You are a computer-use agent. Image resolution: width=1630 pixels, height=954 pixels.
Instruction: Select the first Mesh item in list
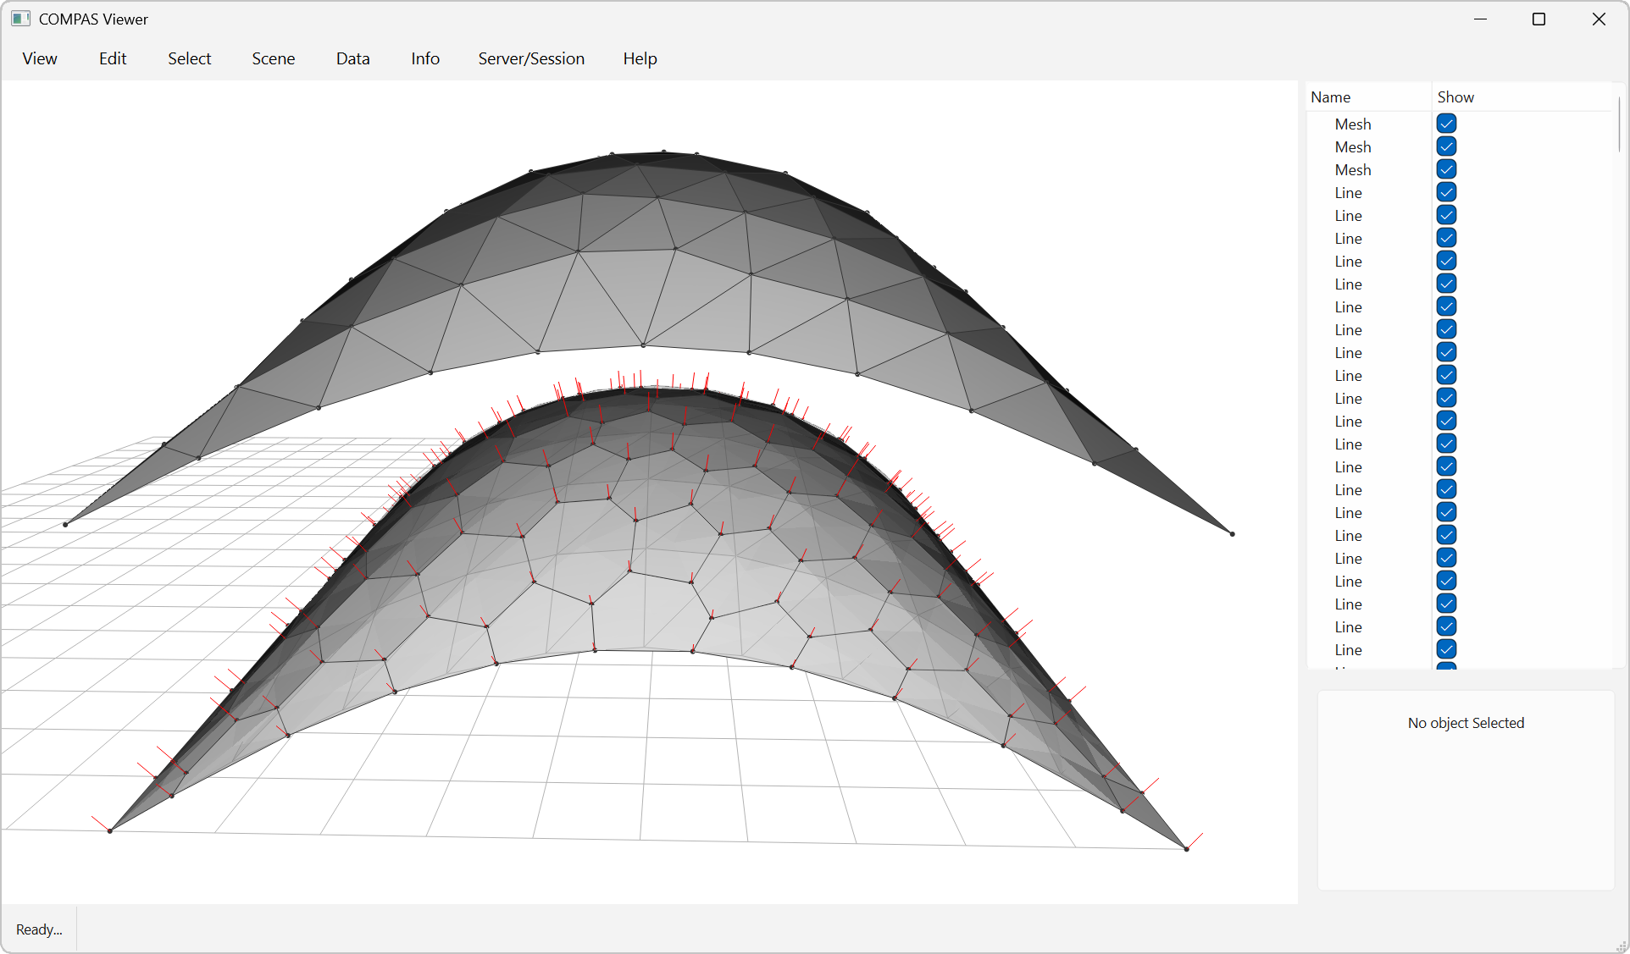pos(1352,124)
